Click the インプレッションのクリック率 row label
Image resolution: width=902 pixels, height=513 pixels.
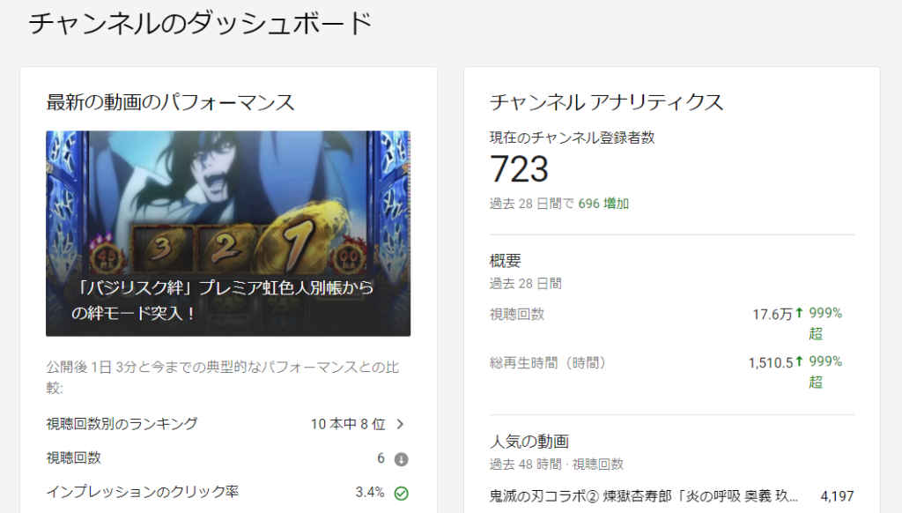142,492
